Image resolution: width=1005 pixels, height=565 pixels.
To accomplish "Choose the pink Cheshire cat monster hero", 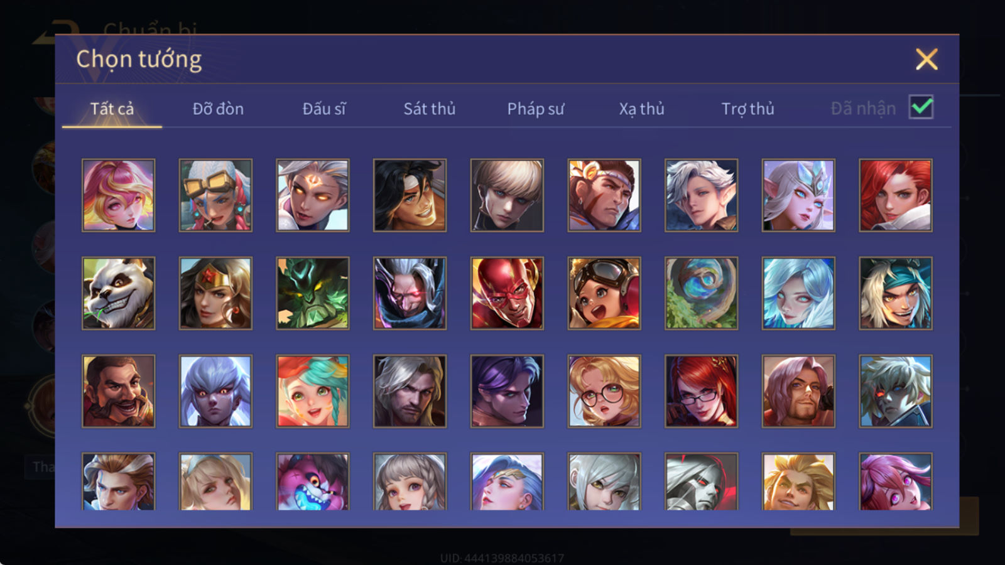I will (x=313, y=482).
